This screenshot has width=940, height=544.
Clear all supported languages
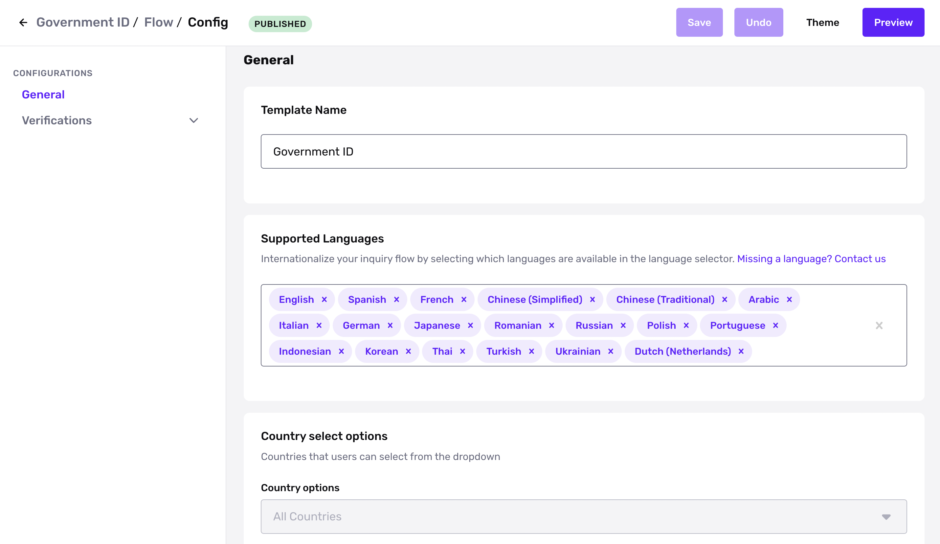879,326
